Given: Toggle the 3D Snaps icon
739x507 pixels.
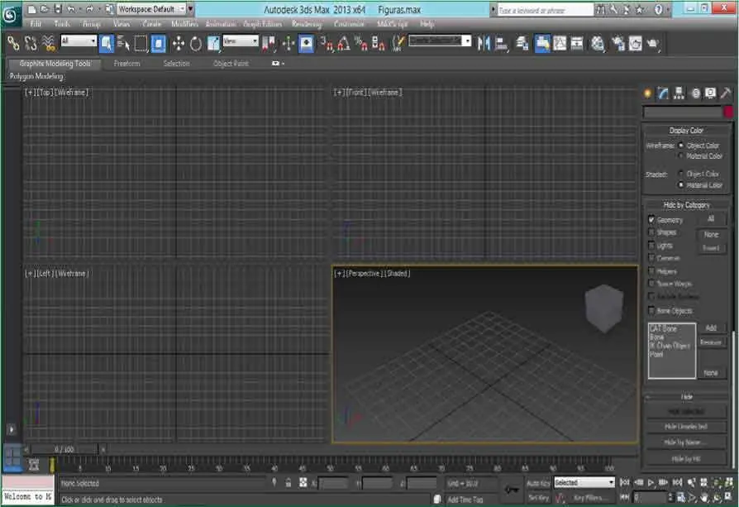Looking at the screenshot, I should [327, 44].
